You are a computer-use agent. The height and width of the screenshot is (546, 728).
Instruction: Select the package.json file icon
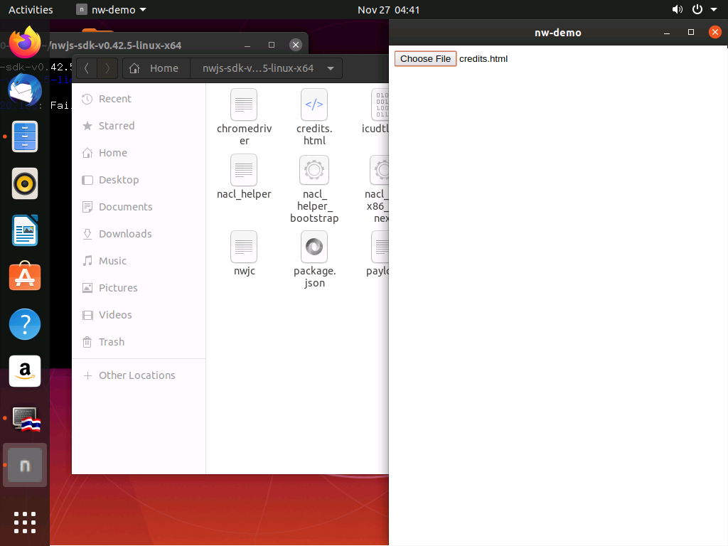314,247
